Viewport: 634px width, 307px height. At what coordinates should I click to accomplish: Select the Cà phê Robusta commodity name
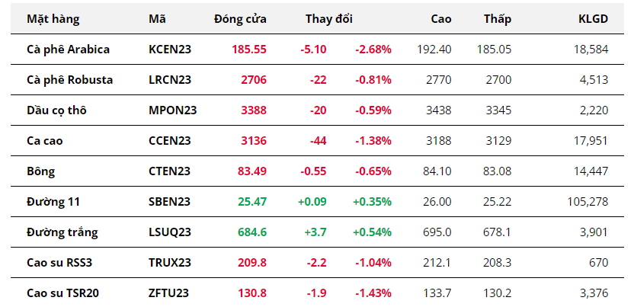[69, 79]
